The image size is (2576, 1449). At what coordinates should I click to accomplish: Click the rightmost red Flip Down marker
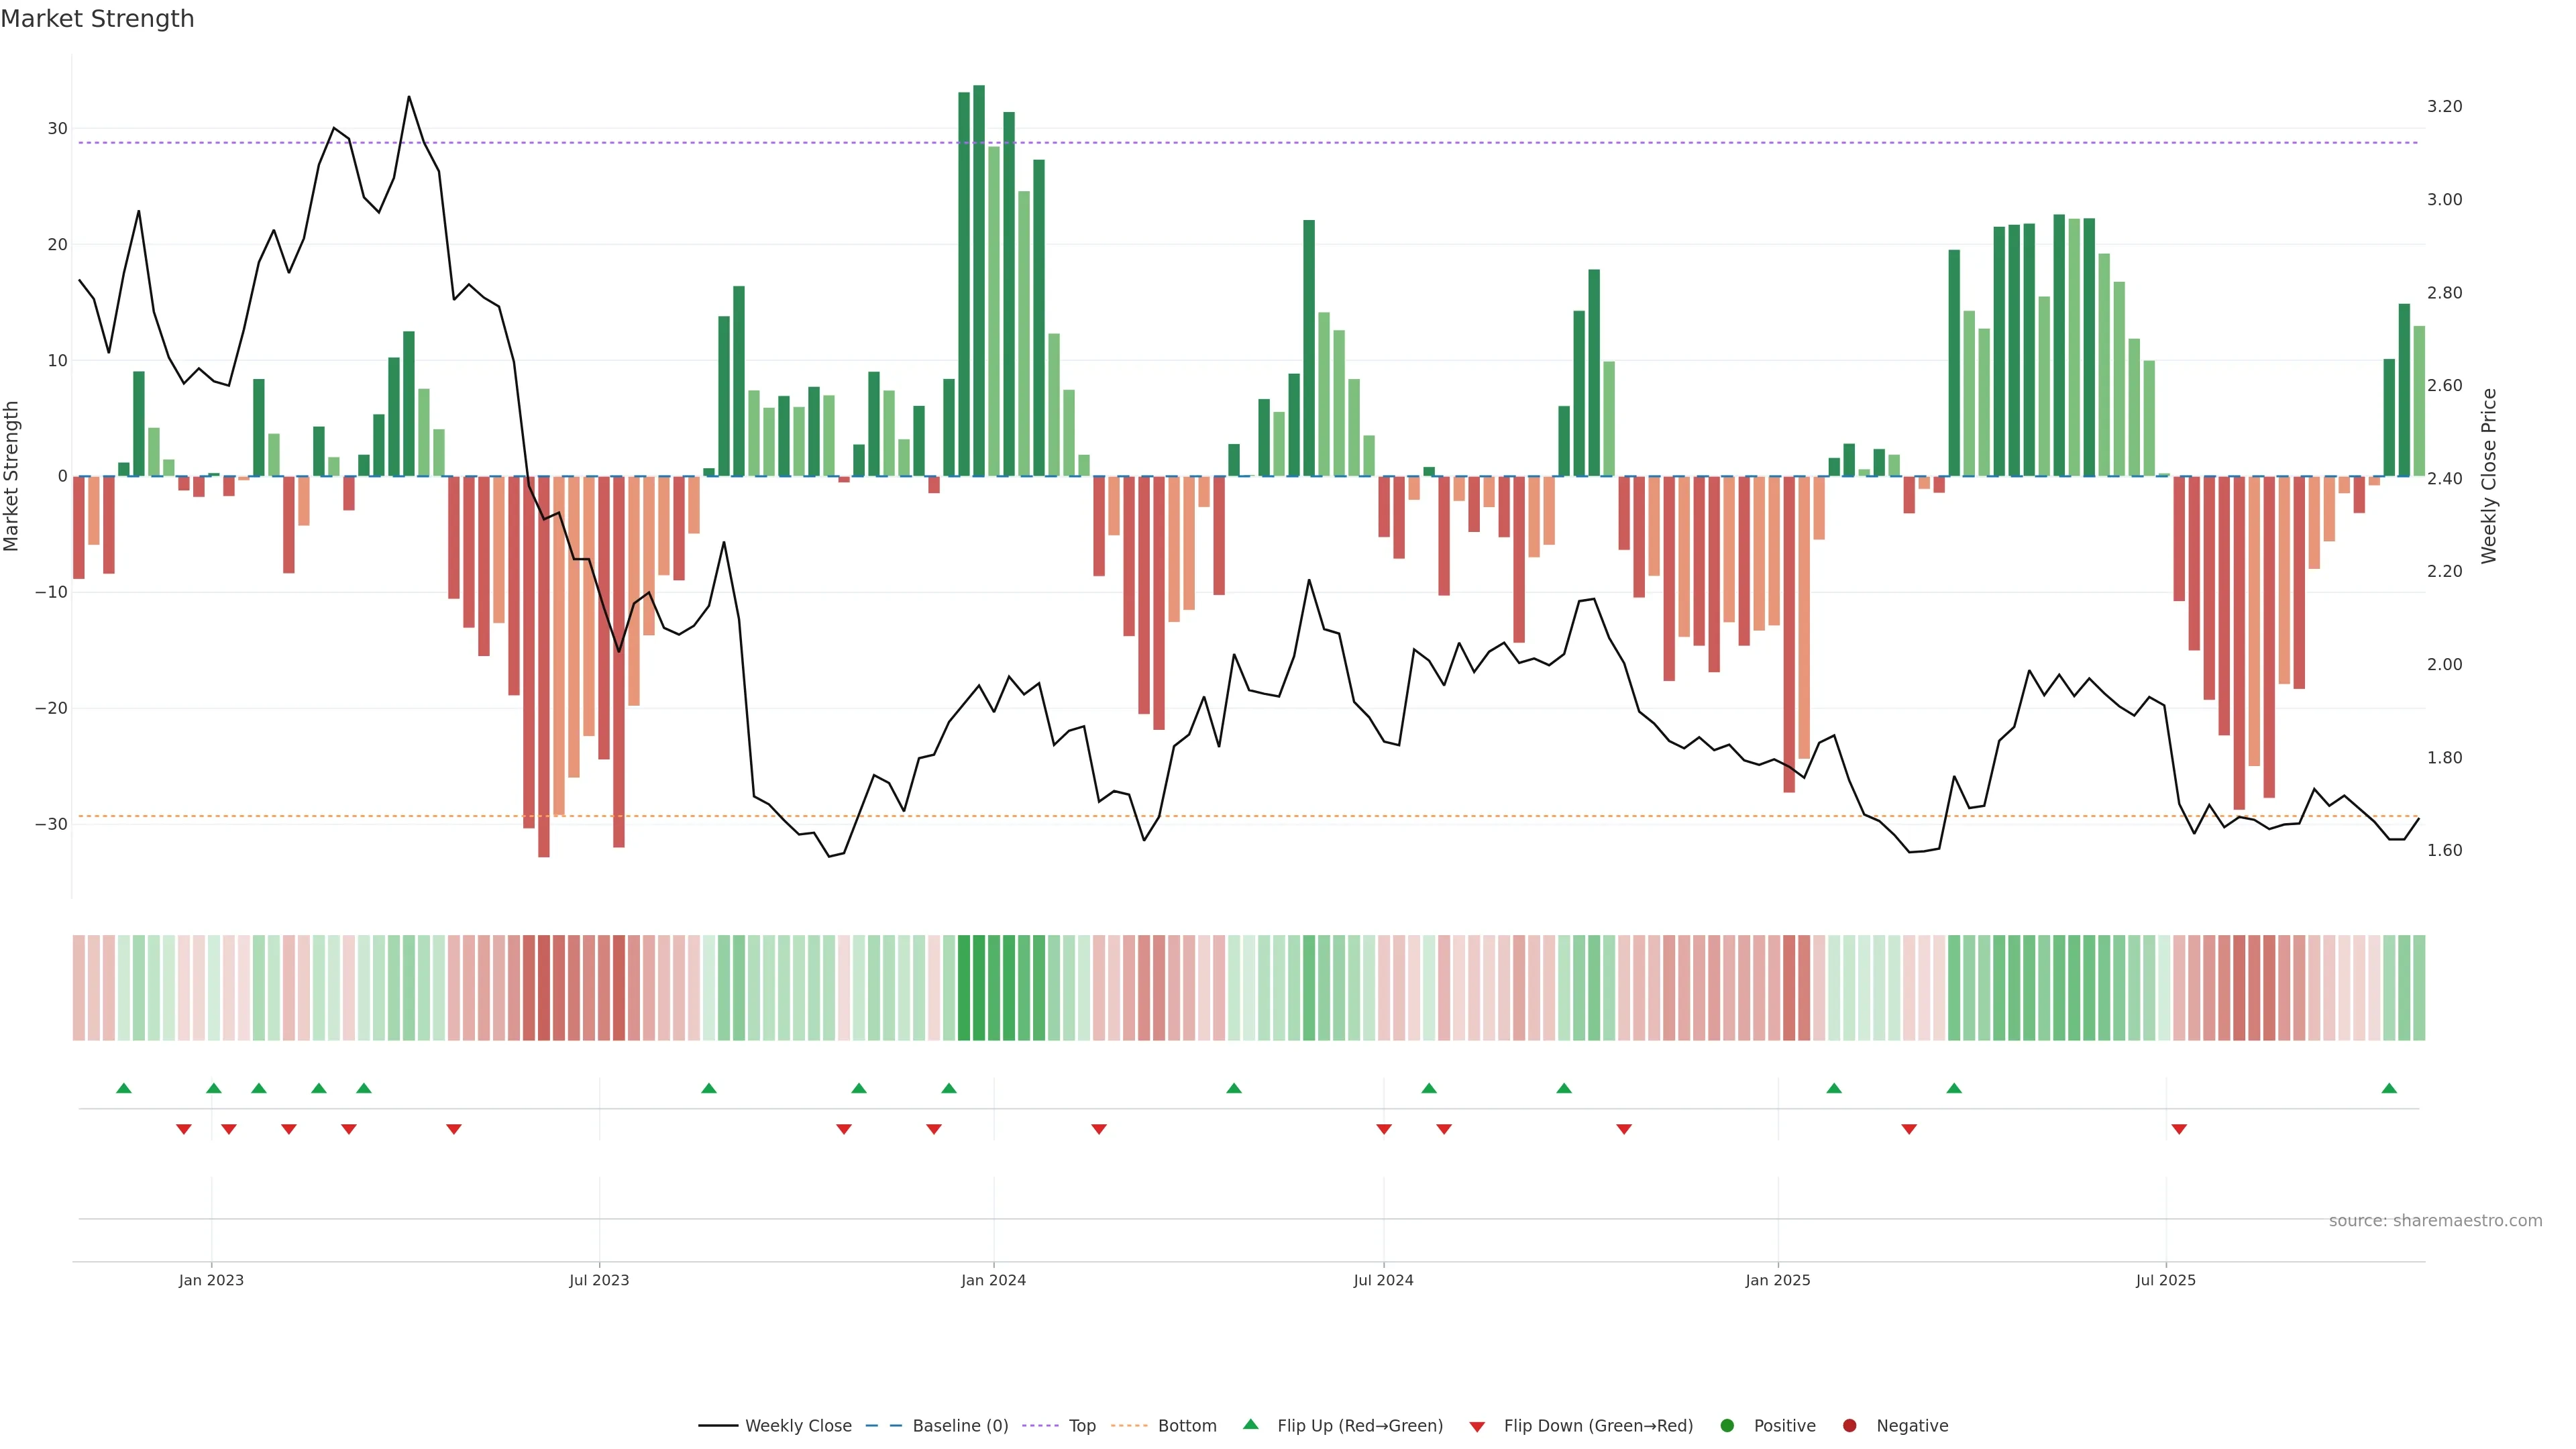click(2179, 1129)
